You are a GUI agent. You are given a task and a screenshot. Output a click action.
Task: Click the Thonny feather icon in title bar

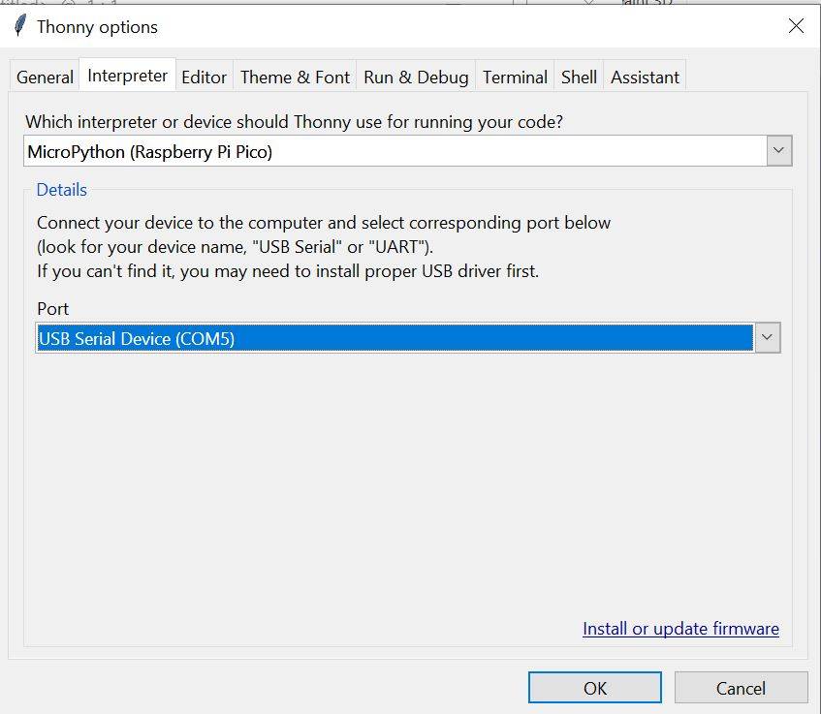tap(19, 26)
